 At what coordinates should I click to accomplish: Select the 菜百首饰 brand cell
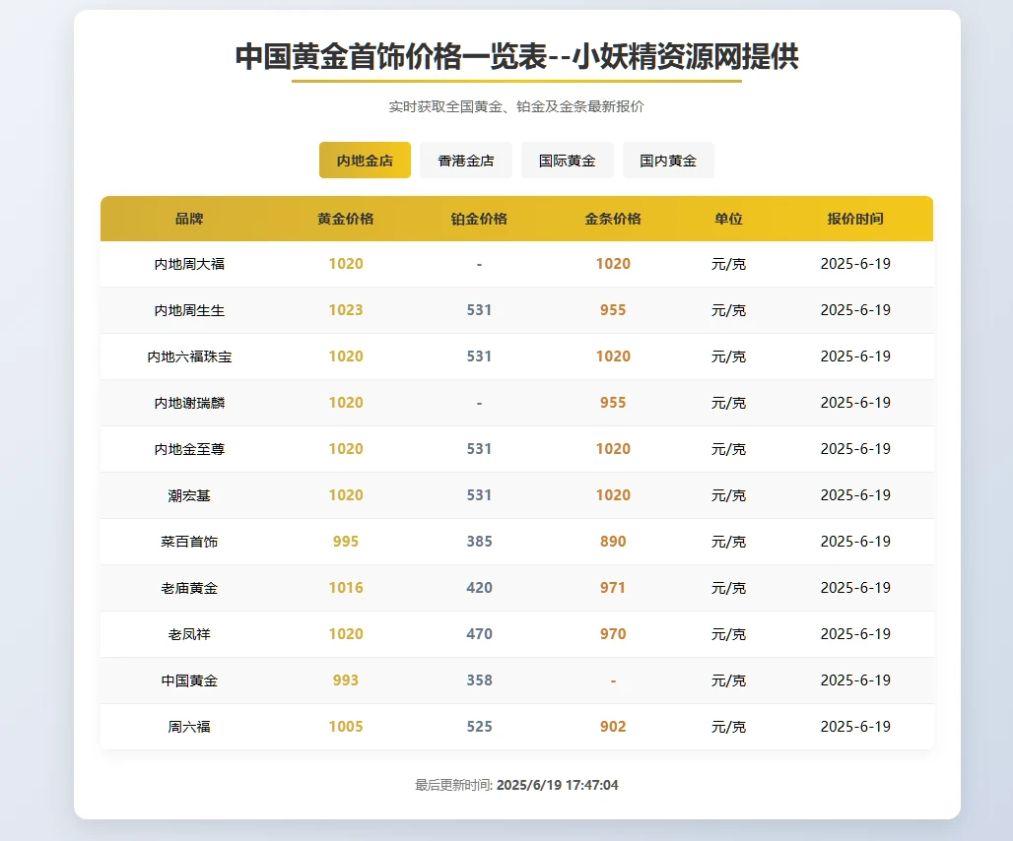coord(189,542)
